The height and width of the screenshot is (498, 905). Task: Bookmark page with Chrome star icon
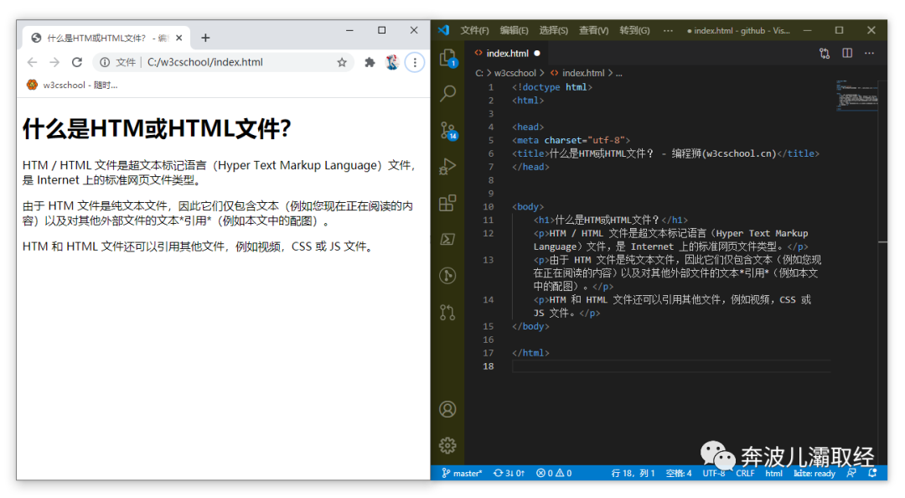coord(342,62)
